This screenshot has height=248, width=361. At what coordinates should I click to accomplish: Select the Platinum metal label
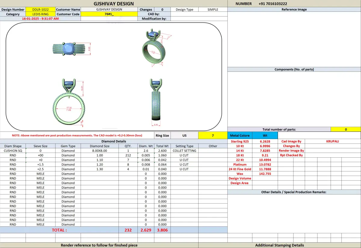[240, 165]
